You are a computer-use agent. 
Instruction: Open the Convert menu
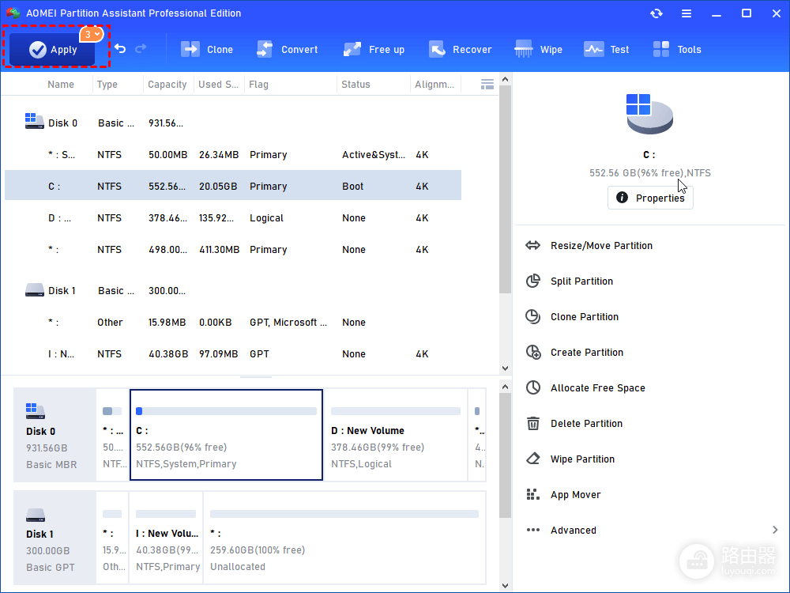288,49
